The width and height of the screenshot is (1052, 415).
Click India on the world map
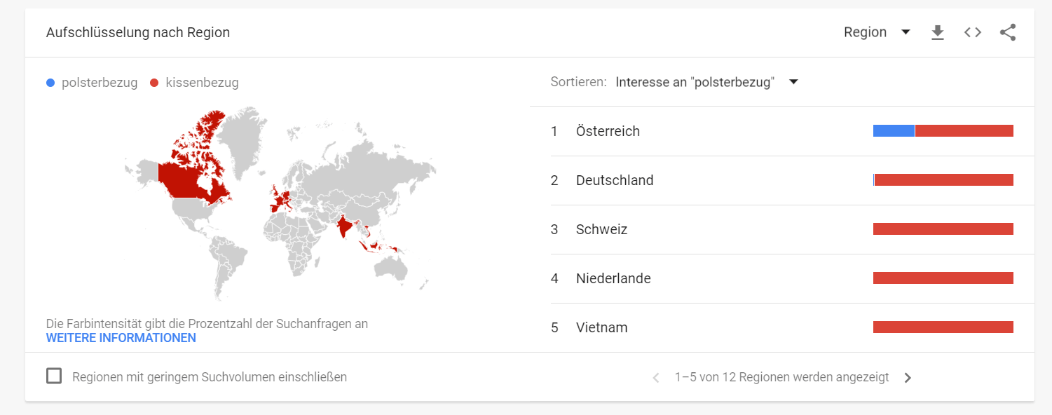(x=343, y=228)
